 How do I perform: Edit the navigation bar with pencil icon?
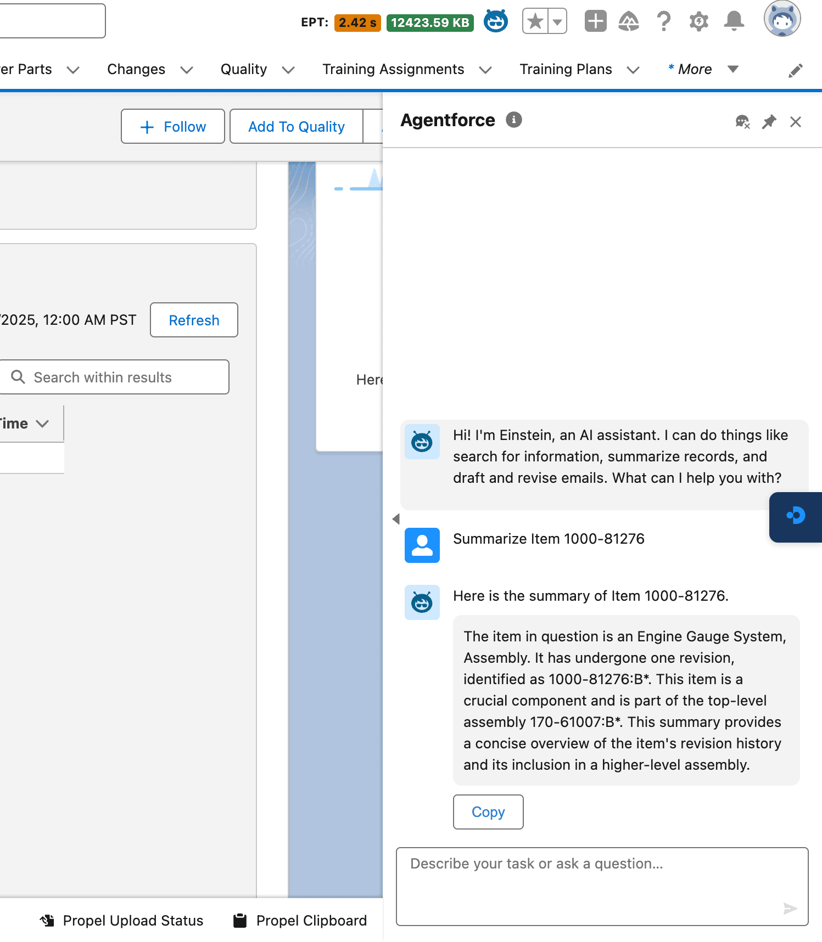[x=795, y=70]
